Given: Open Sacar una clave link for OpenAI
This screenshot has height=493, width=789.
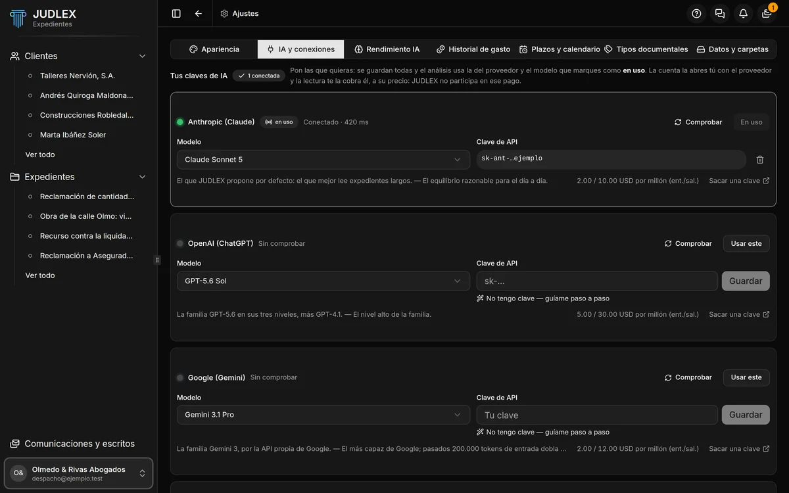Looking at the screenshot, I should tap(739, 315).
